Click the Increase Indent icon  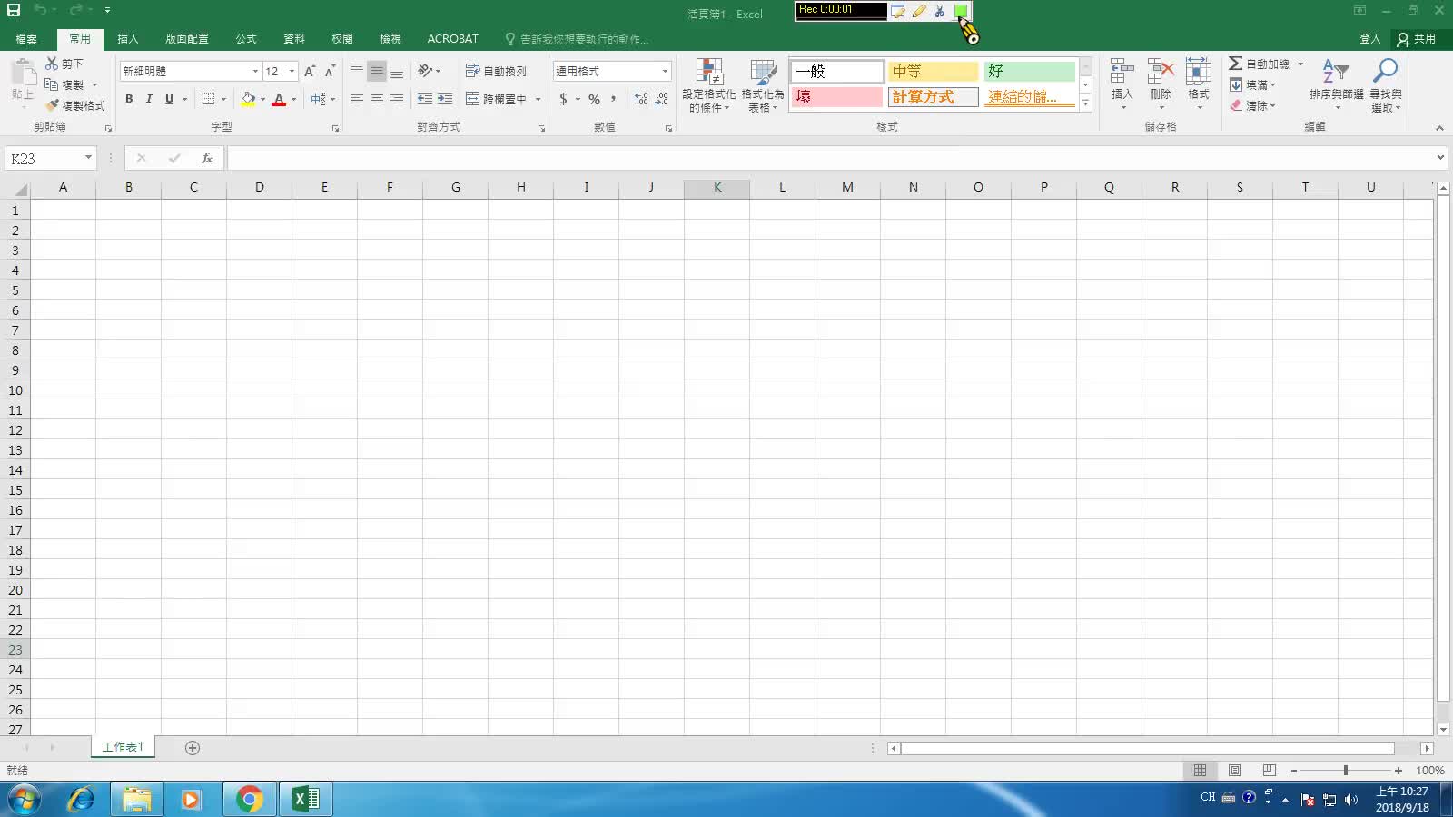445,99
